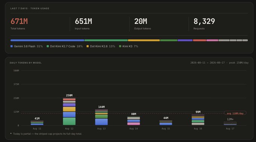Click the 18% share value
256x142 pixels.
click(79, 46)
